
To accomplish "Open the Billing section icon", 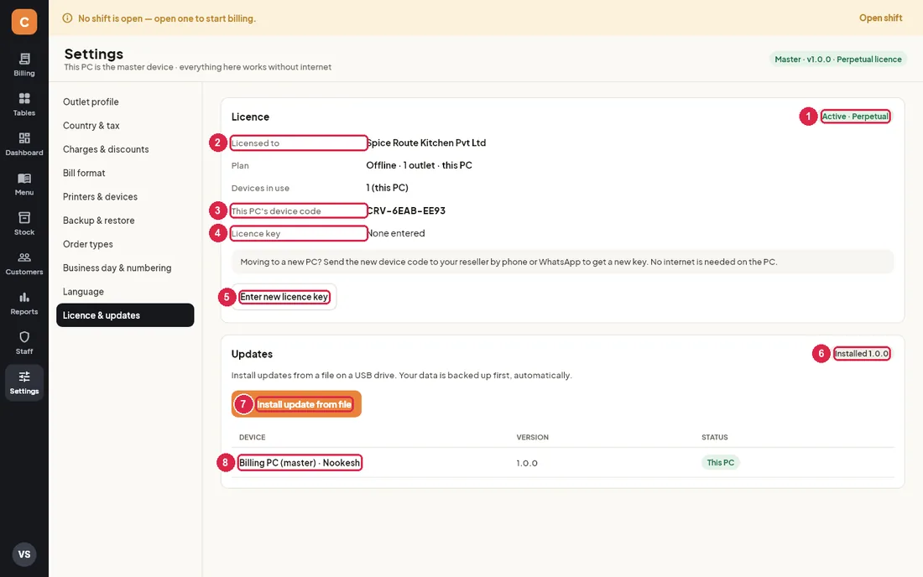I will point(24,58).
